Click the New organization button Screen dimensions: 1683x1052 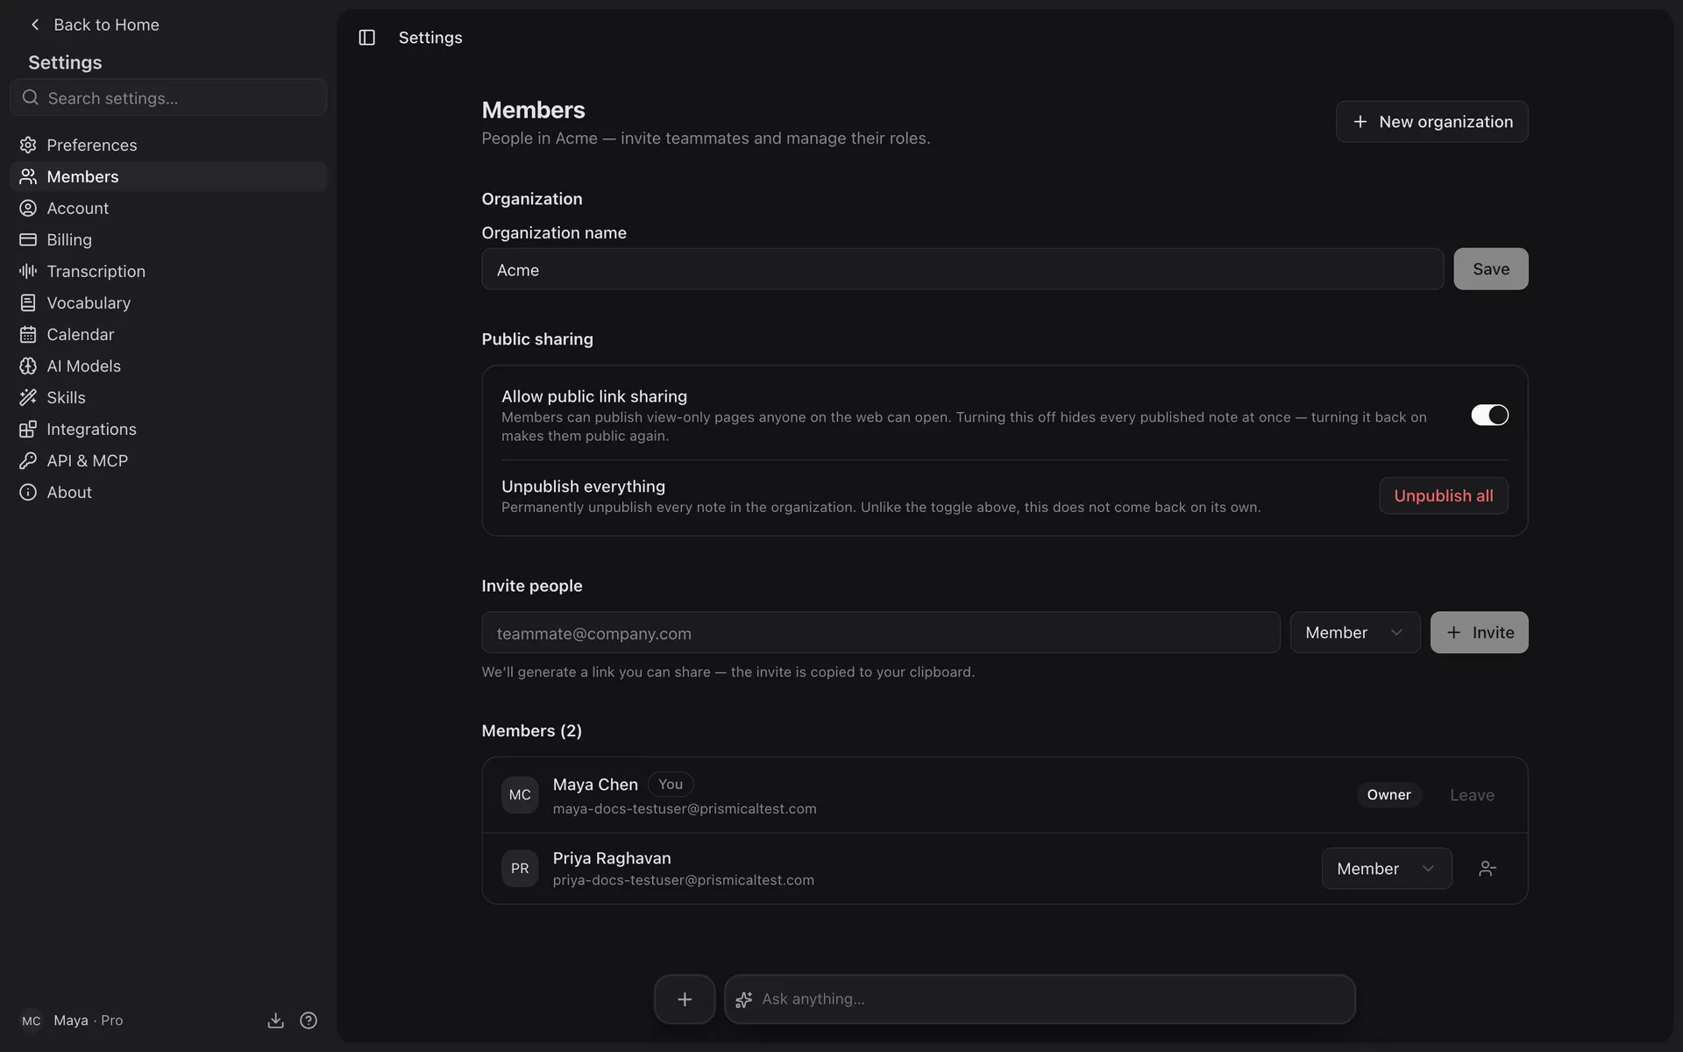point(1431,122)
